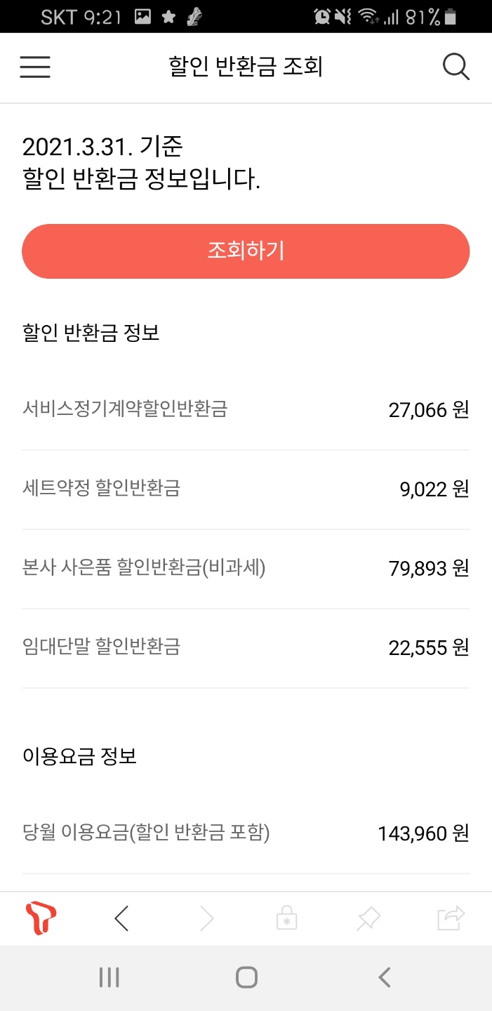
Task: Open Android recent apps button
Action: pos(109,977)
